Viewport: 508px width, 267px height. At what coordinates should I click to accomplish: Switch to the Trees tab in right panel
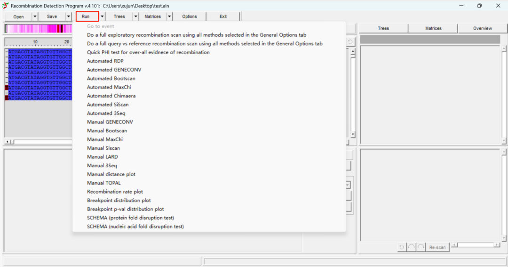click(x=383, y=28)
